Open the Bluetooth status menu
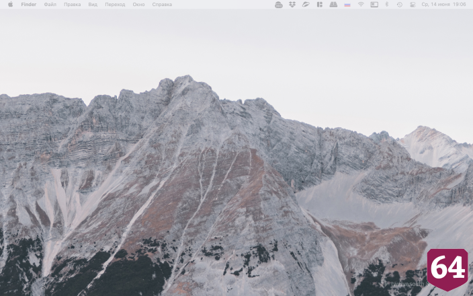This screenshot has width=473, height=296. pyautogui.click(x=387, y=4)
